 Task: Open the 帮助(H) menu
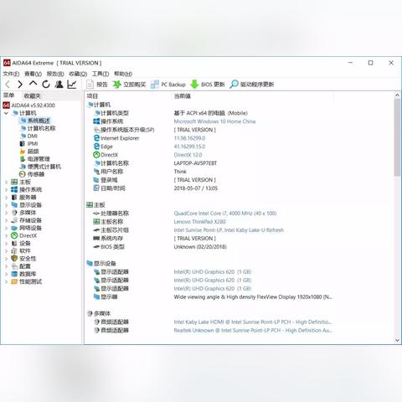[123, 74]
